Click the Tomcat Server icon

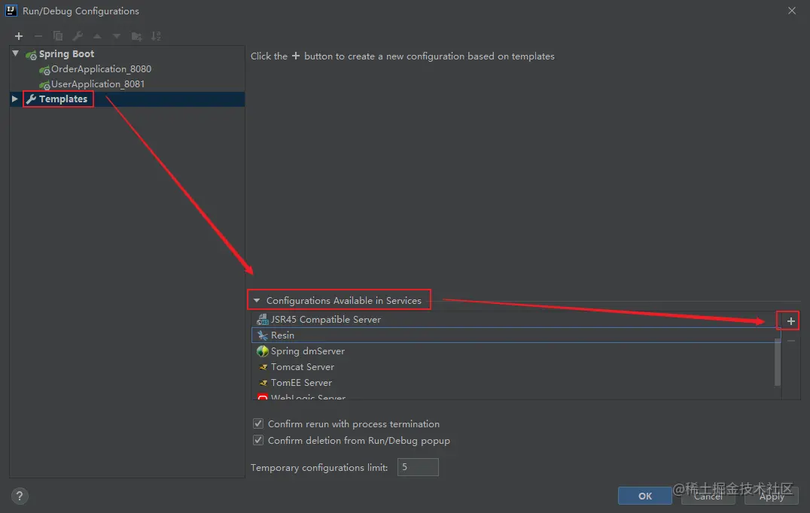(263, 367)
